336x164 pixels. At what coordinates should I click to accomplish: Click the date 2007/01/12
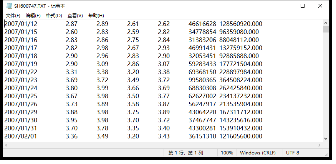pyautogui.click(x=21, y=24)
